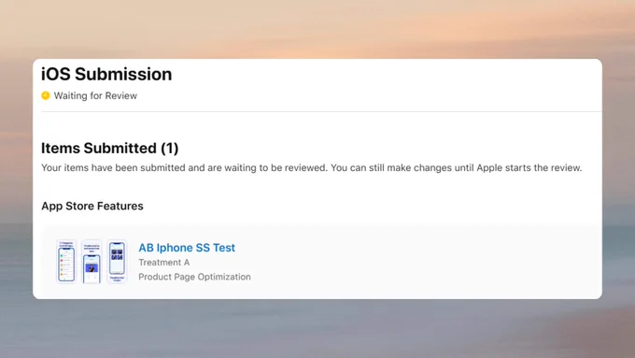Click the divider line below the status
Viewport: 635px width, 358px height.
pos(321,111)
